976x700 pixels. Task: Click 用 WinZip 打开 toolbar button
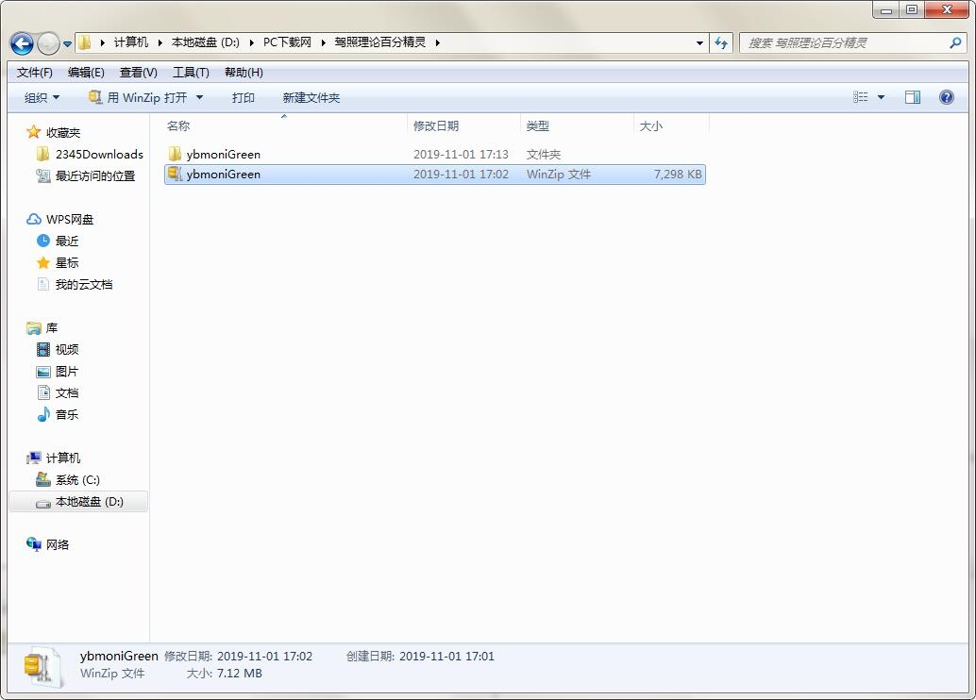click(x=138, y=98)
